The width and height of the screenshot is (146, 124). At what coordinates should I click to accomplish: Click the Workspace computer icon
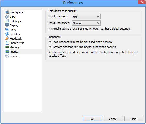point(7,12)
